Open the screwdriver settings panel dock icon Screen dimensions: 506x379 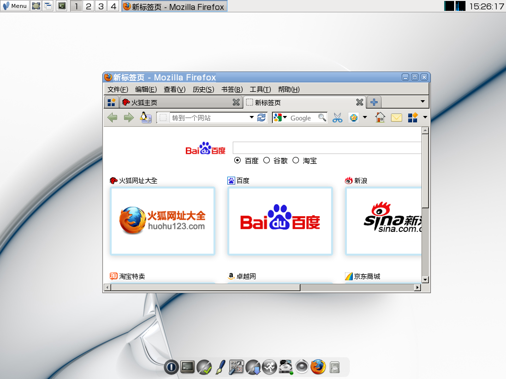(237, 367)
